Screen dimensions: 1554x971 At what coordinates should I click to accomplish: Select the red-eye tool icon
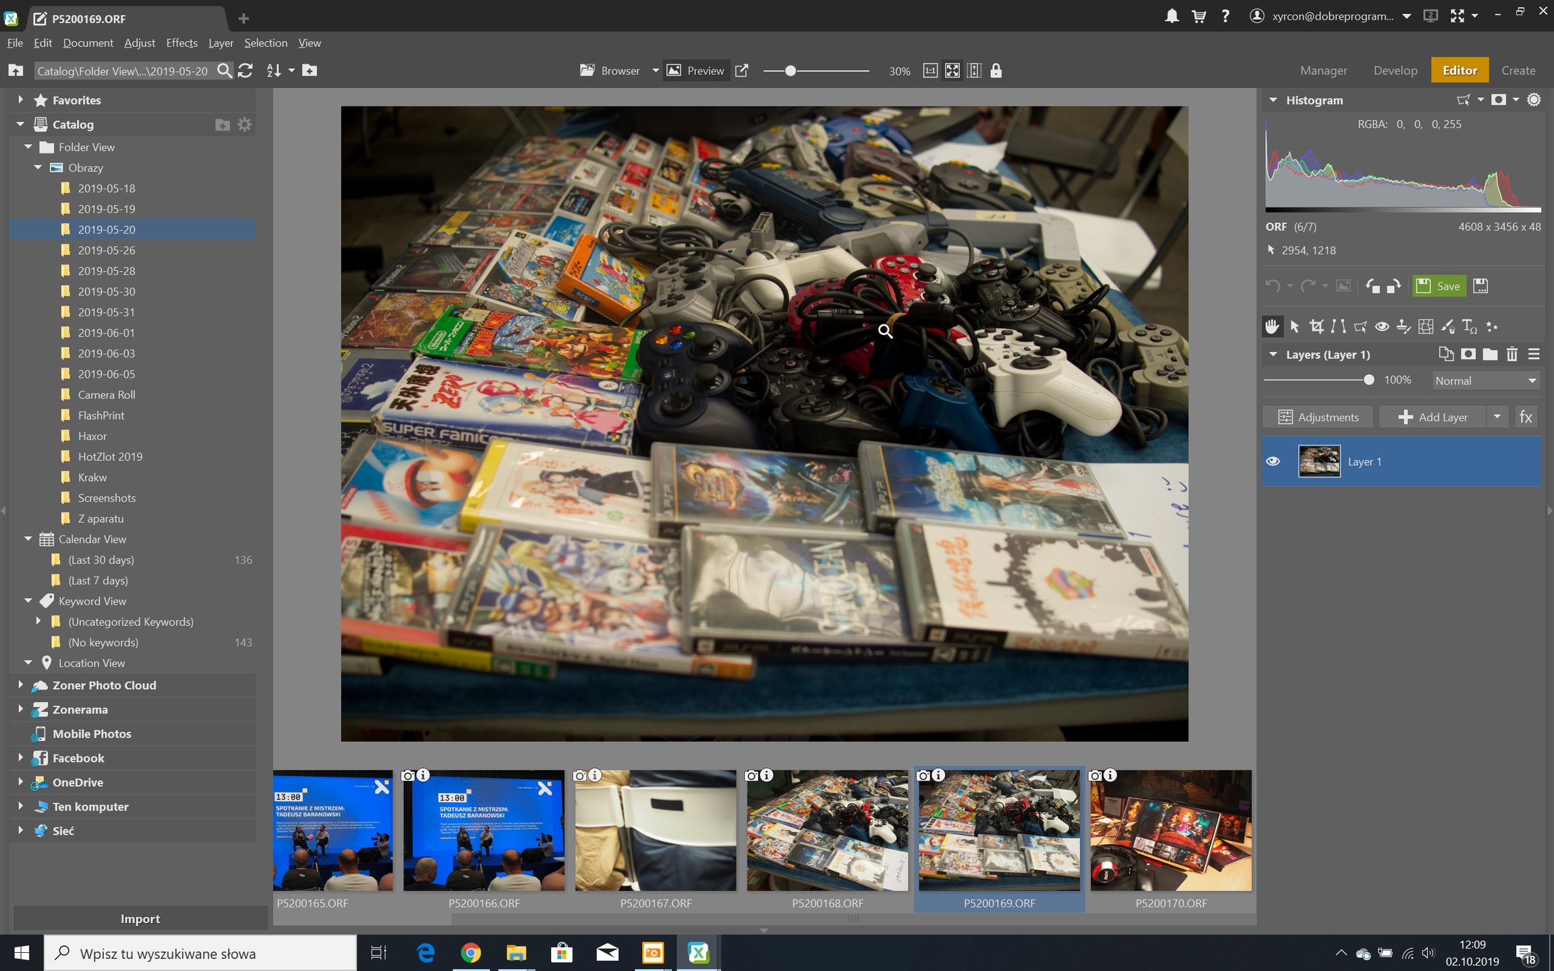(x=1382, y=326)
